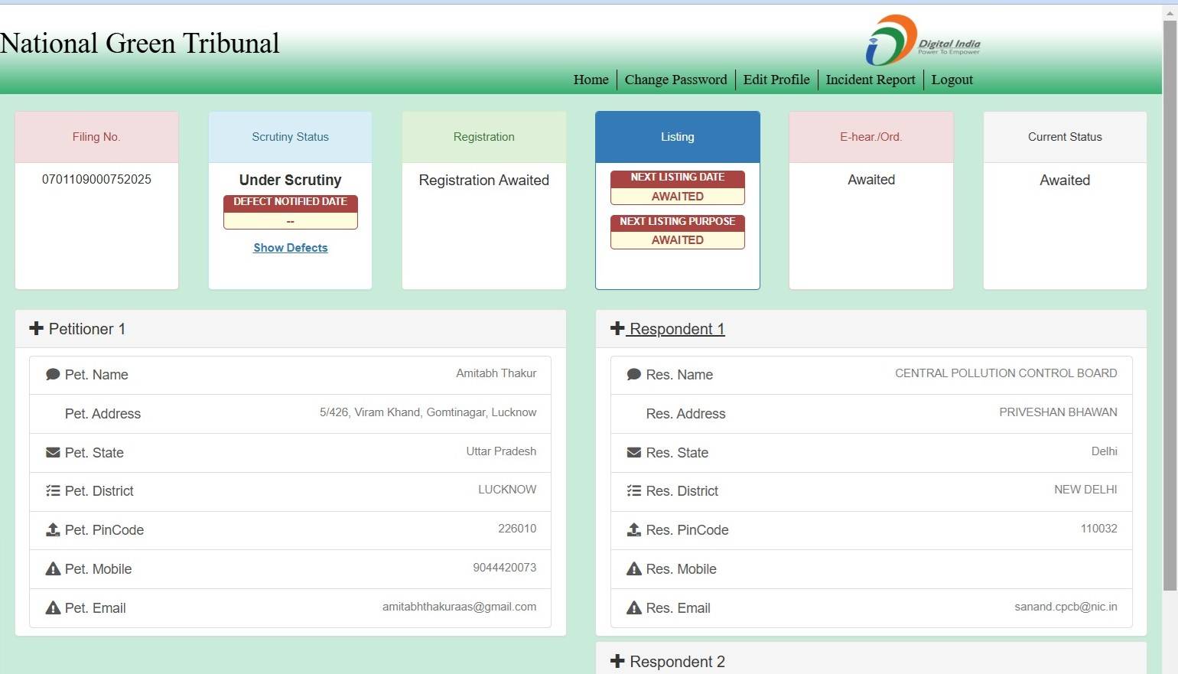This screenshot has width=1178, height=674.
Task: Collapse the Respondent 1 panel heading
Action: pos(871,329)
